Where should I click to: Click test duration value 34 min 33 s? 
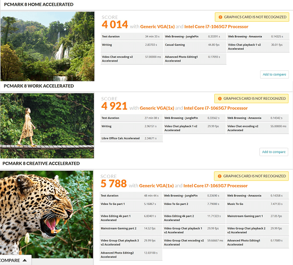152,36
